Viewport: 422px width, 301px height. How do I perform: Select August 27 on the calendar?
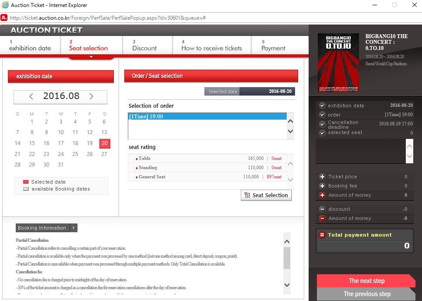point(104,154)
